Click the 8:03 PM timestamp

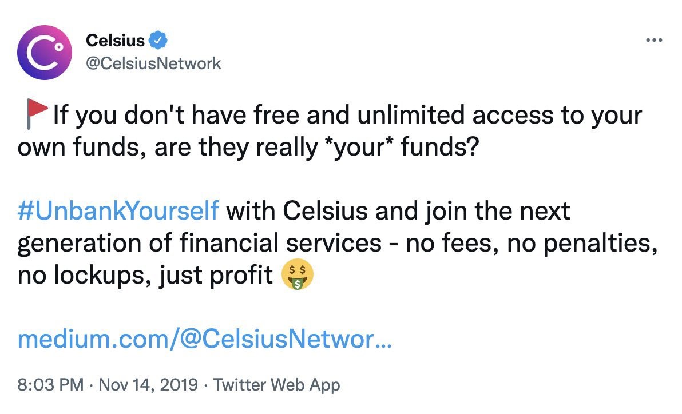[50, 385]
